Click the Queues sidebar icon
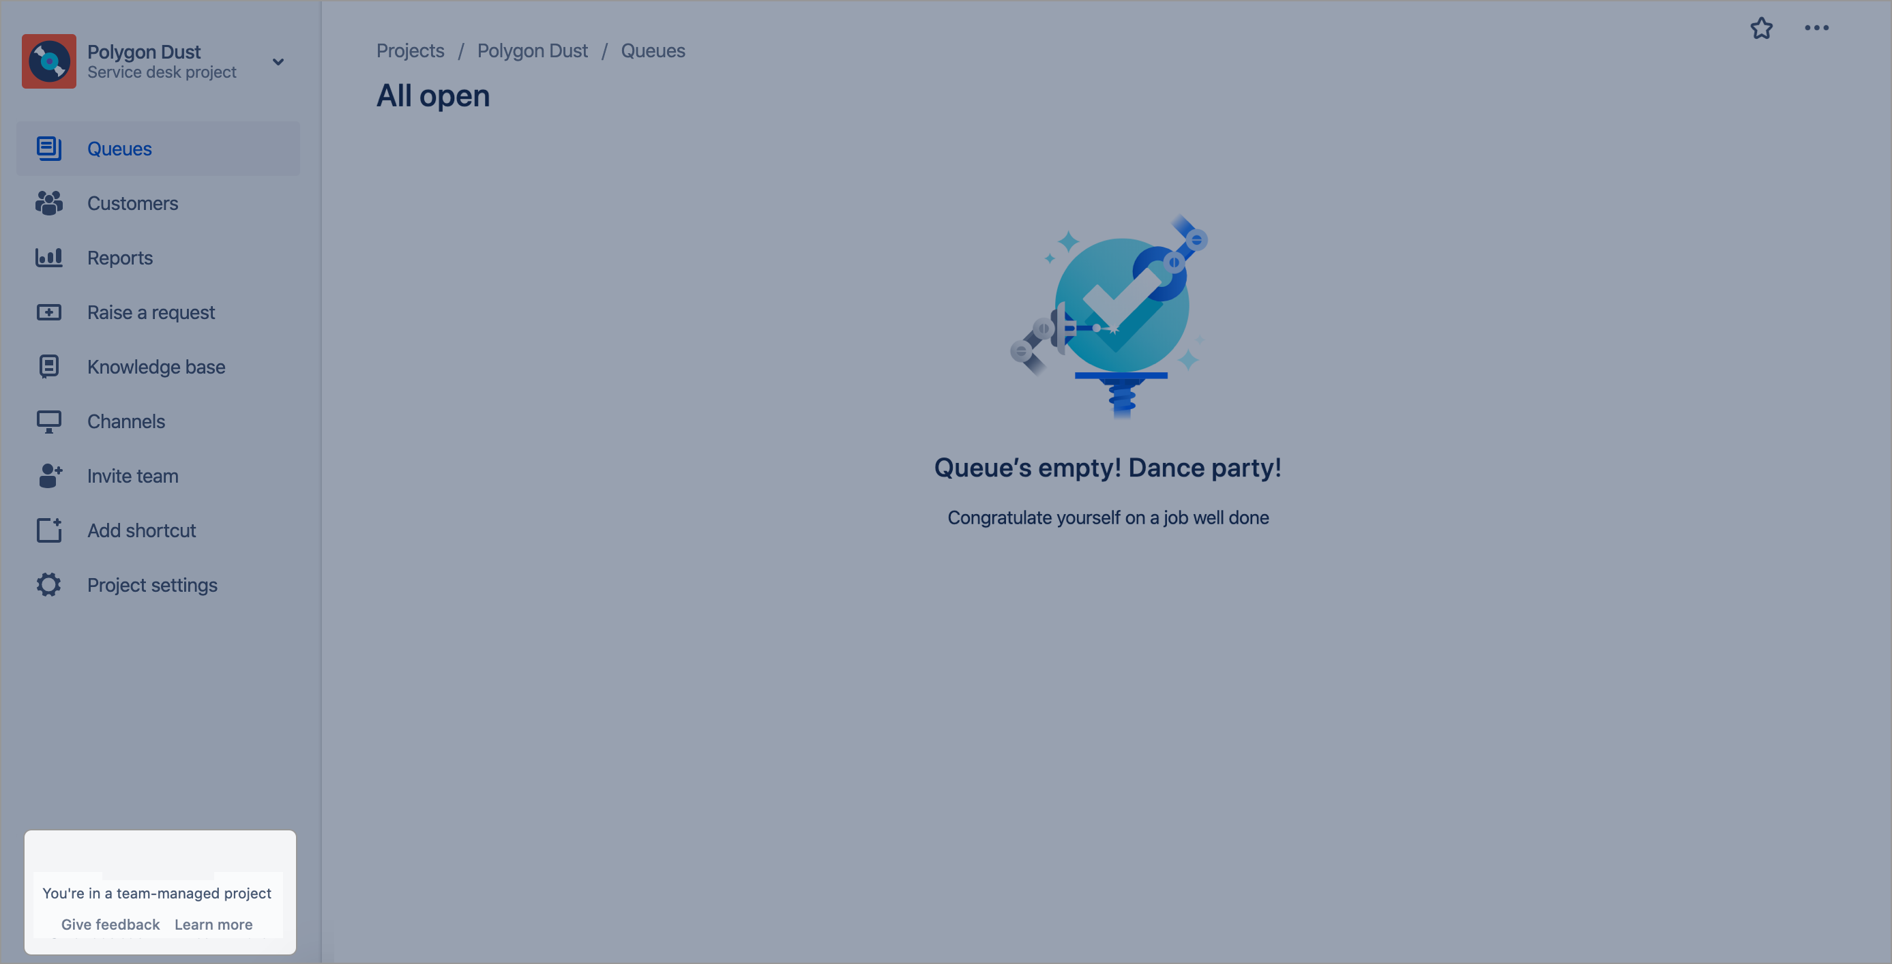 tap(48, 147)
